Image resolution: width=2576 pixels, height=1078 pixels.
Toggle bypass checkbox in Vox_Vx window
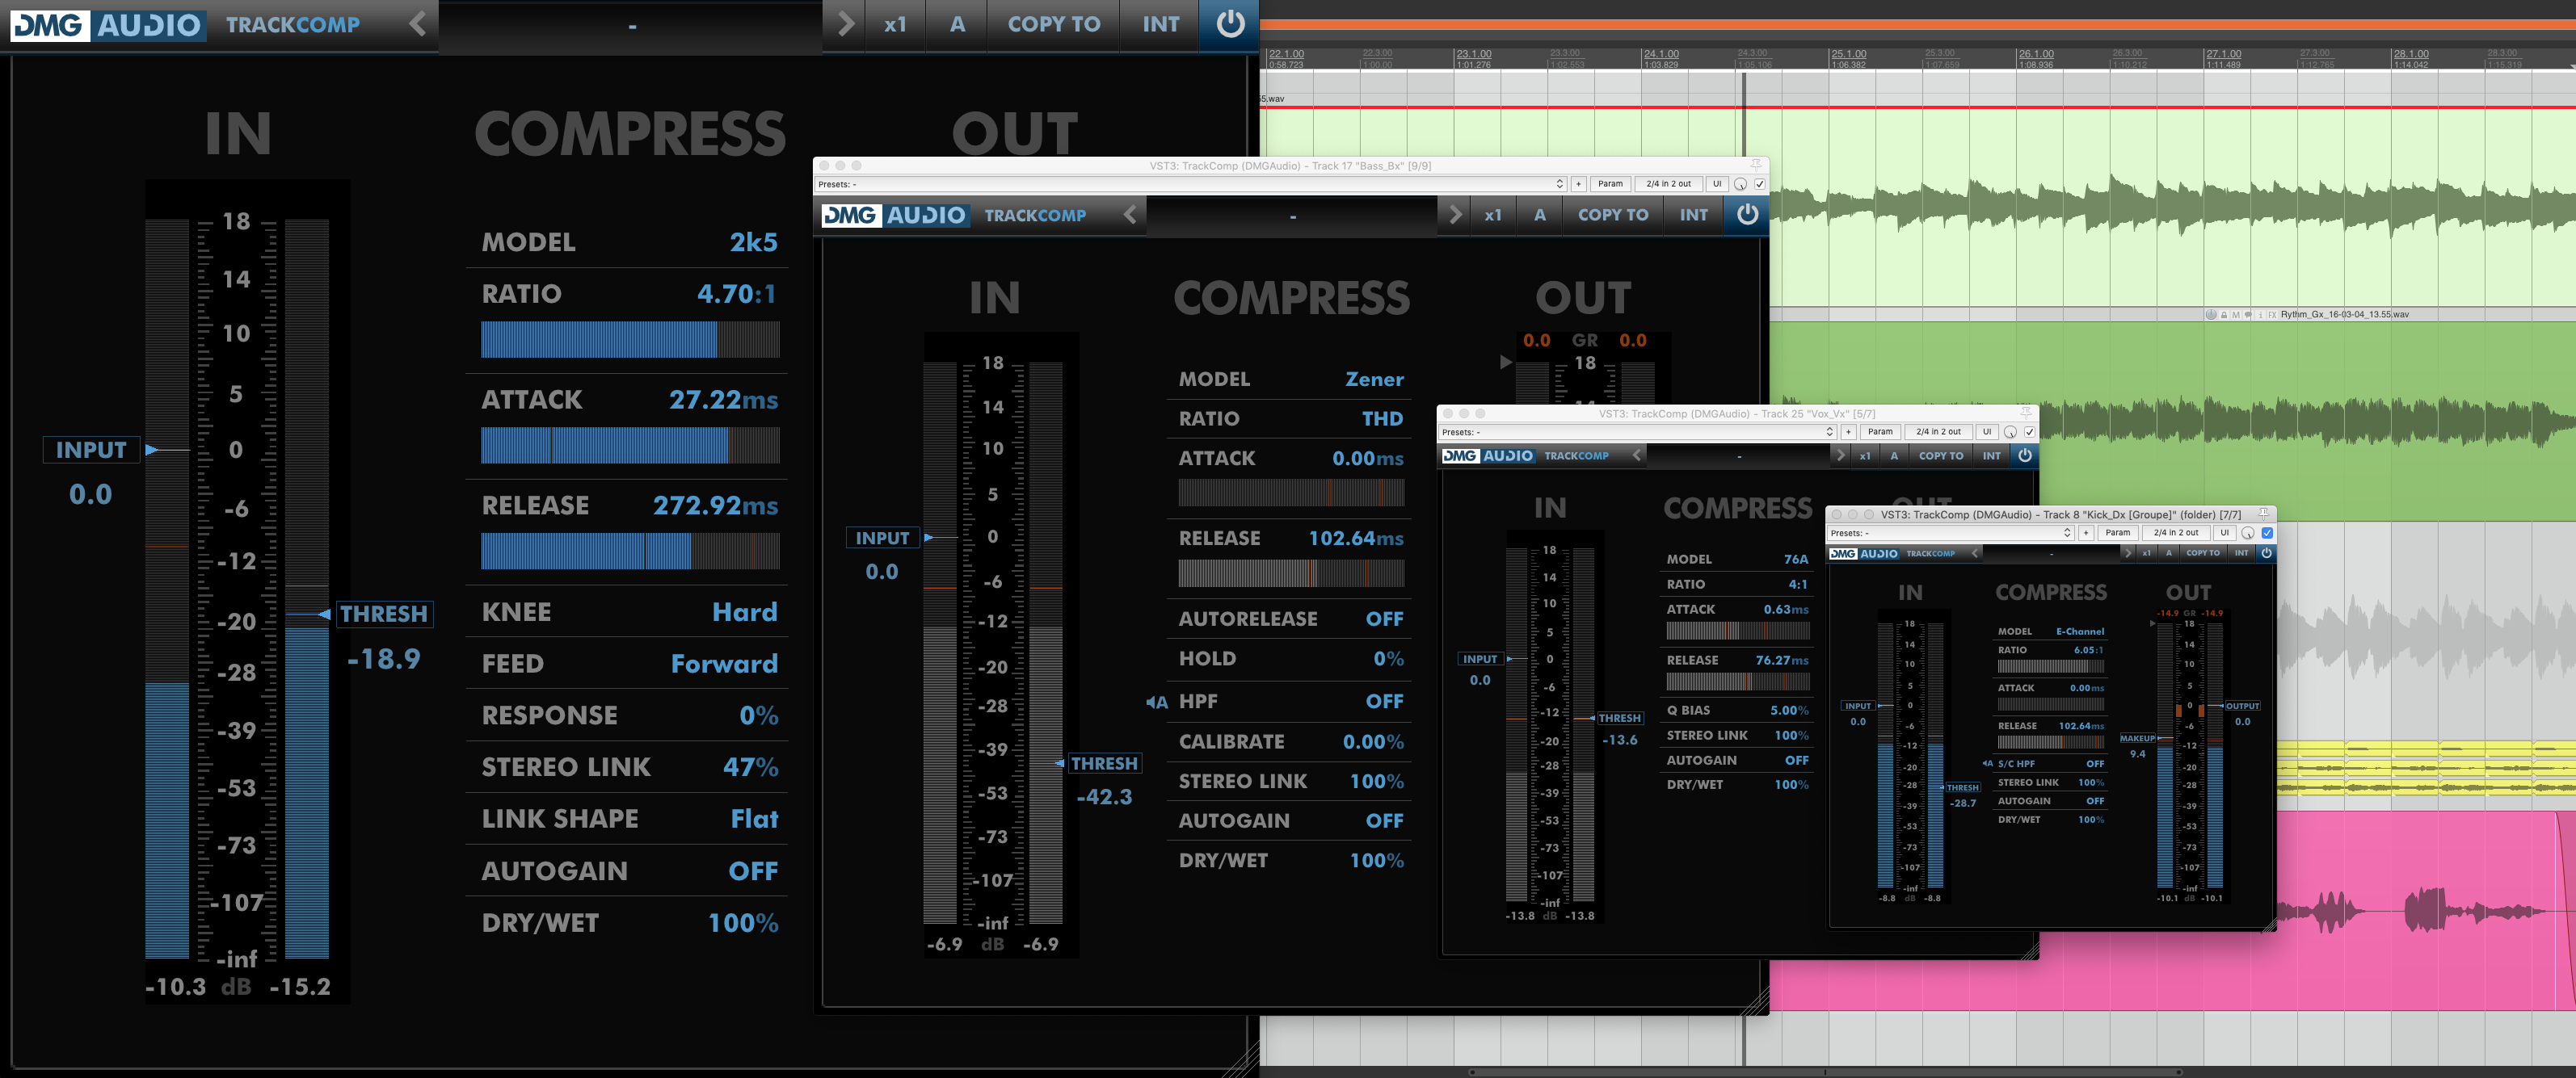[2029, 431]
